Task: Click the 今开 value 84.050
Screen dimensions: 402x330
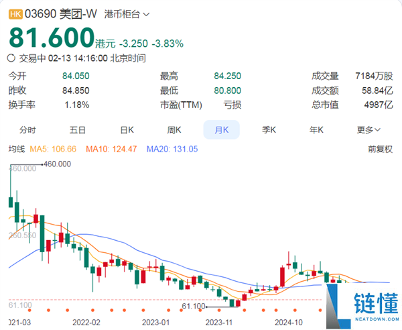Action: pyautogui.click(x=76, y=76)
